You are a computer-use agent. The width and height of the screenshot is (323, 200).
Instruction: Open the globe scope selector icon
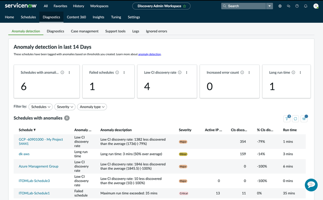click(x=280, y=6)
